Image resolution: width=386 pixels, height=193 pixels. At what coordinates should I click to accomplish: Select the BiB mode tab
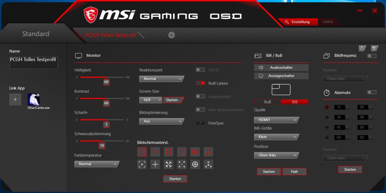295,102
